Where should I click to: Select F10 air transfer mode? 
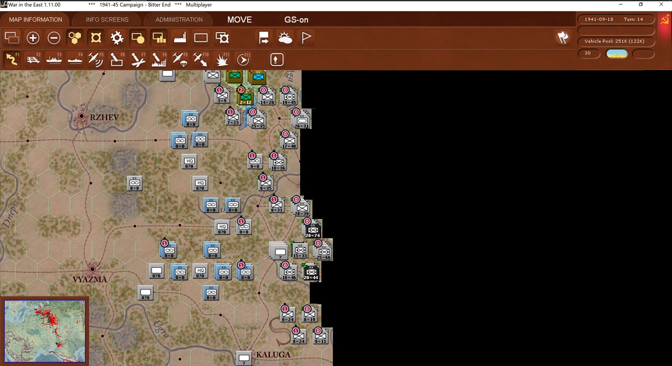(200, 59)
